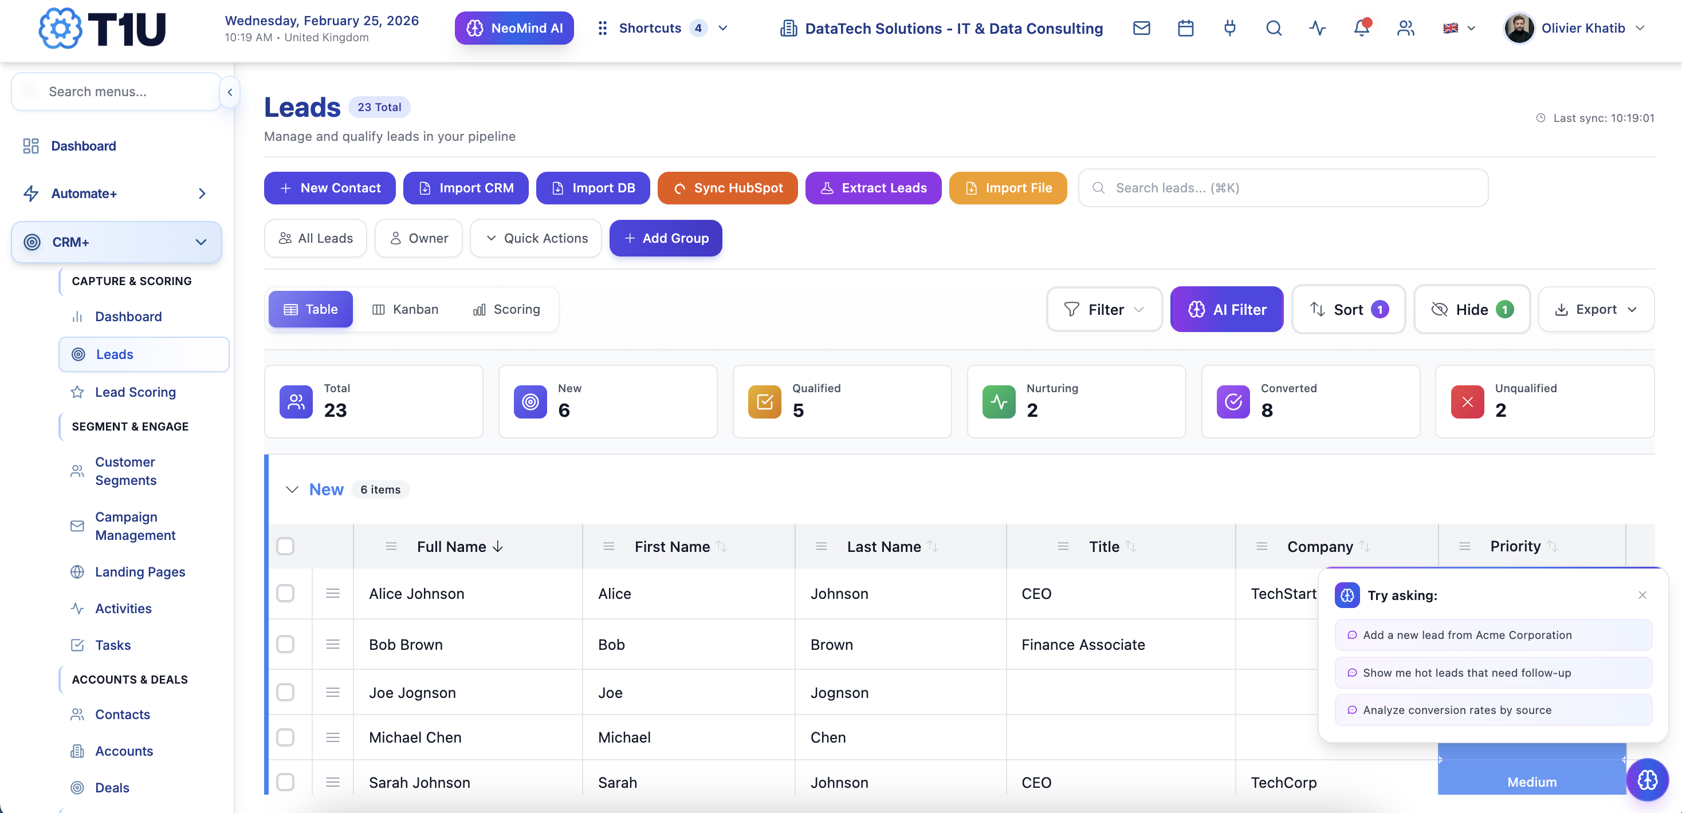Open the mail envelope icon in header
The width and height of the screenshot is (1682, 813).
pos(1141,28)
